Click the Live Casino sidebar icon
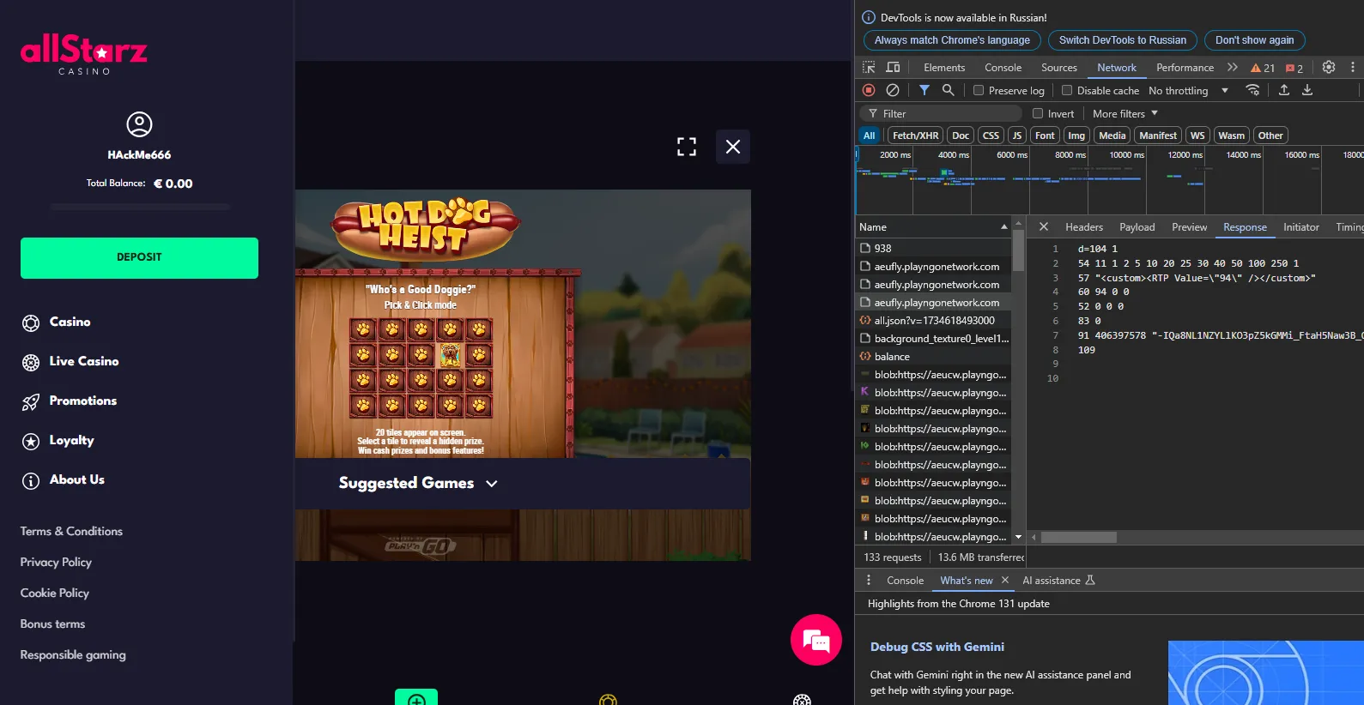The width and height of the screenshot is (1364, 705). click(31, 363)
